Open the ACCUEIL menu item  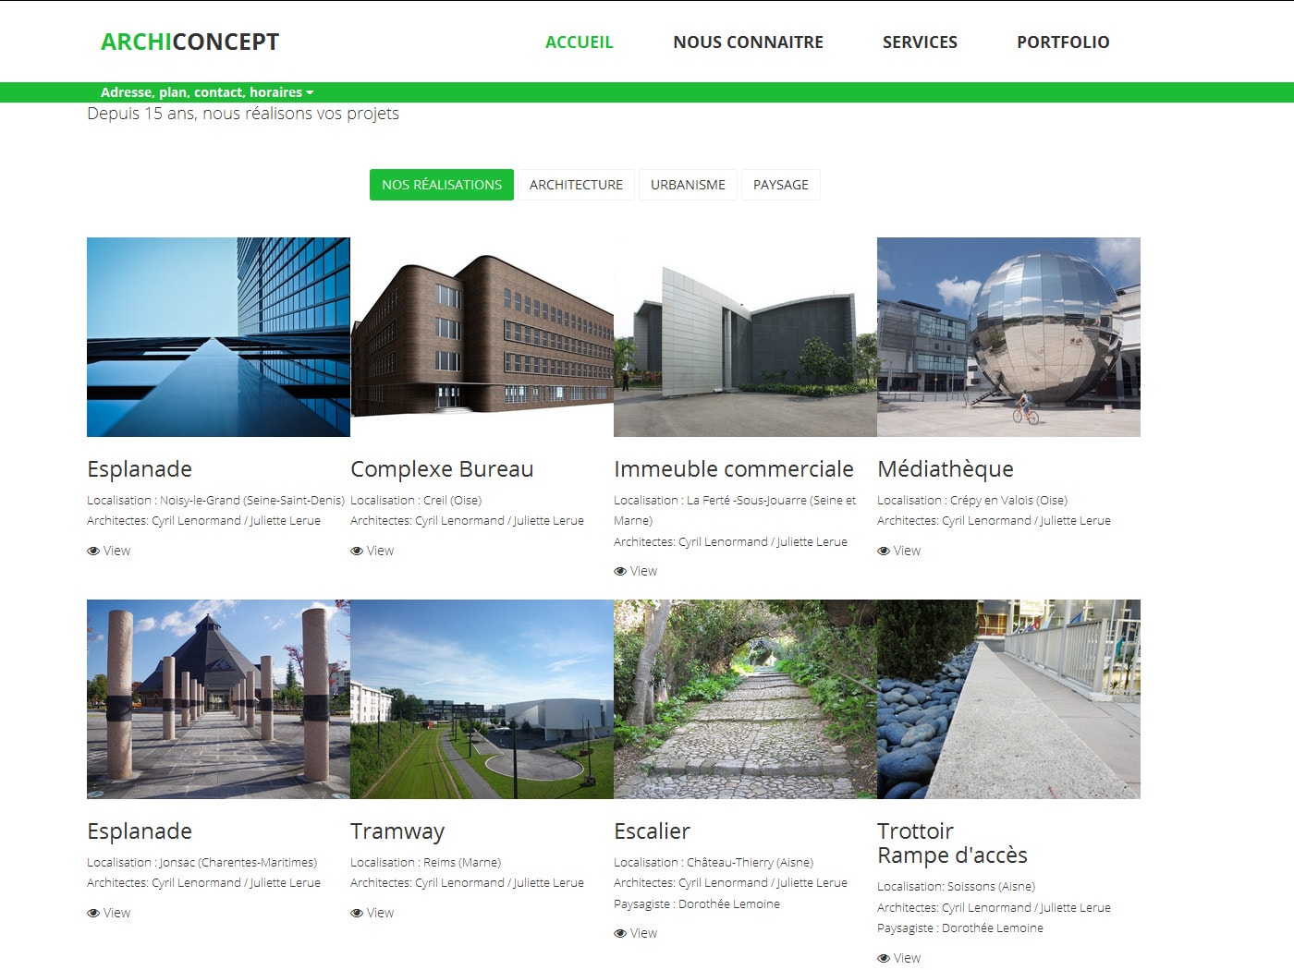(x=579, y=42)
